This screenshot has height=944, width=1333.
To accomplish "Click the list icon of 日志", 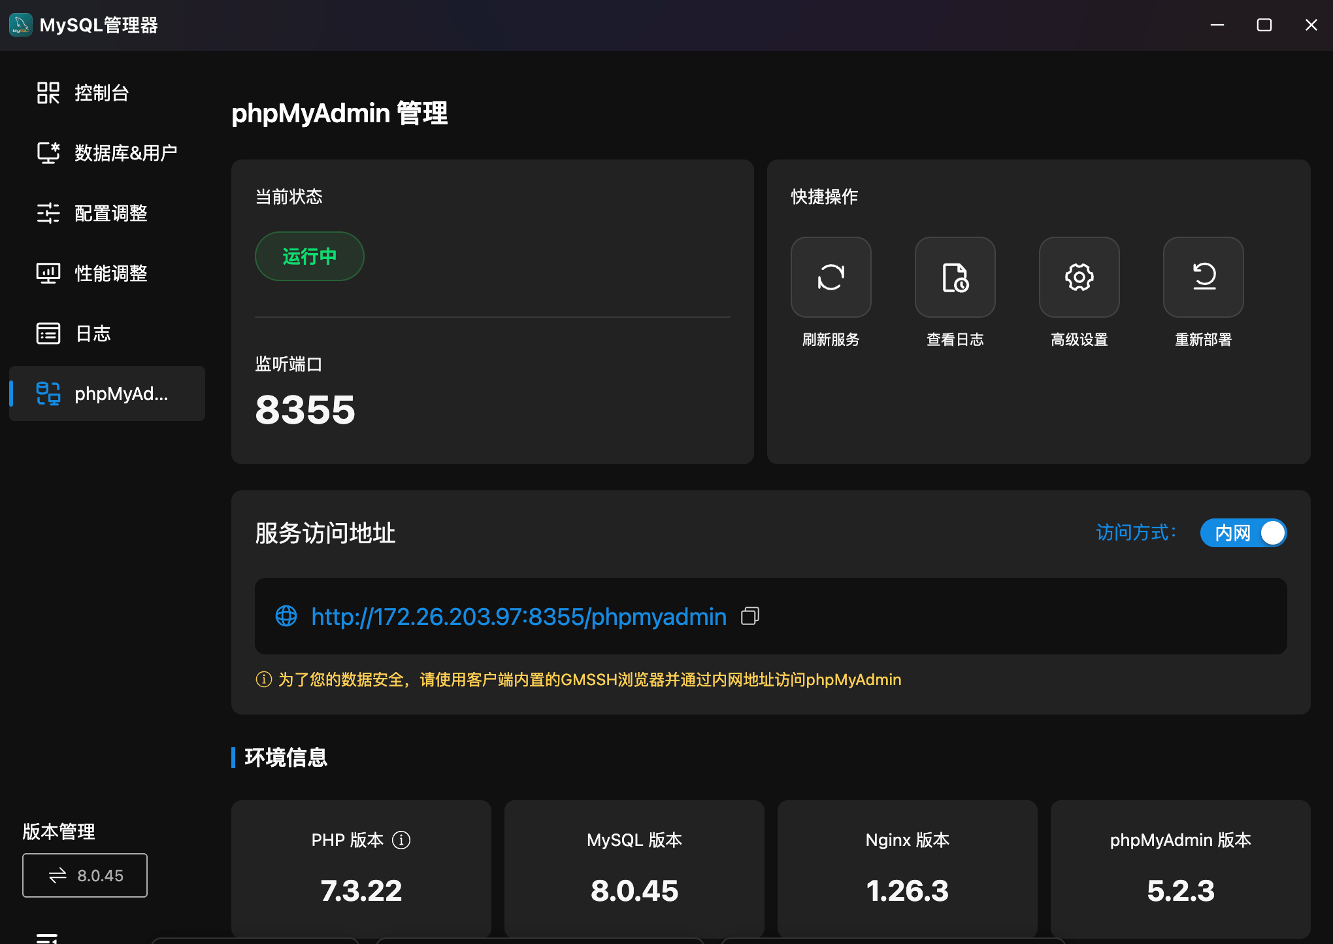I will pyautogui.click(x=48, y=333).
